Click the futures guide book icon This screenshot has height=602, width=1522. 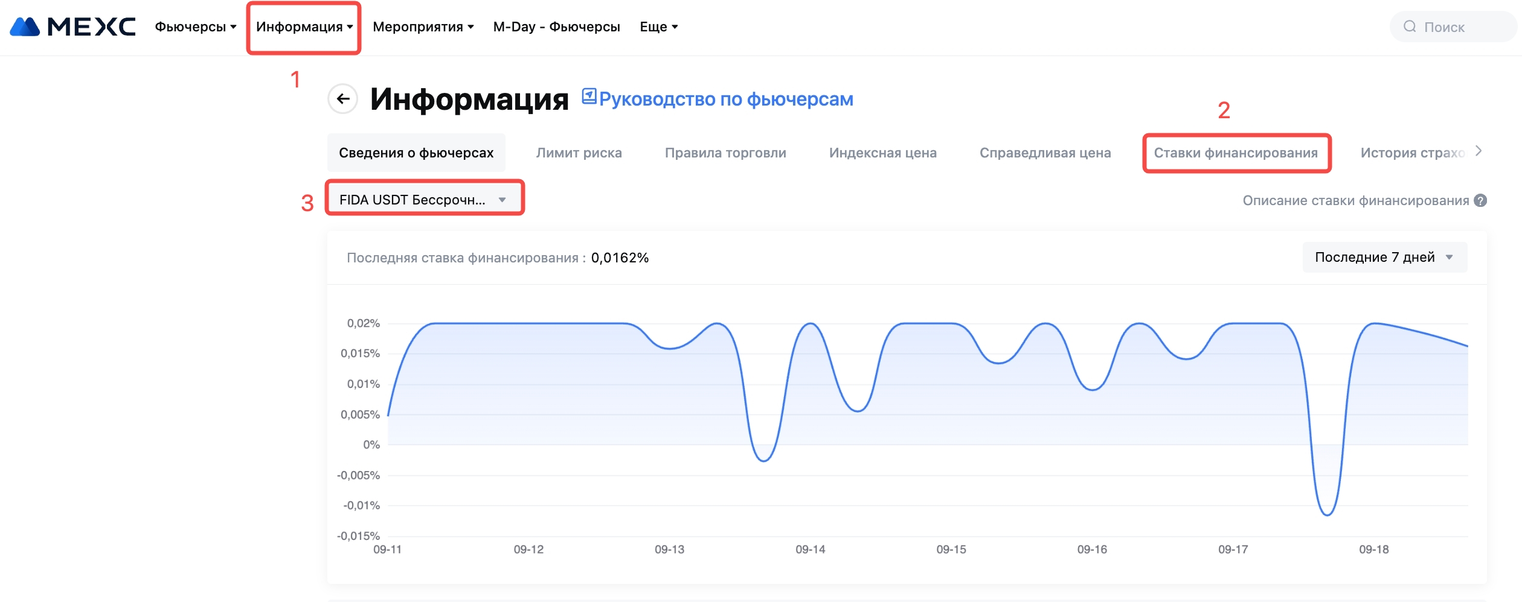(589, 97)
